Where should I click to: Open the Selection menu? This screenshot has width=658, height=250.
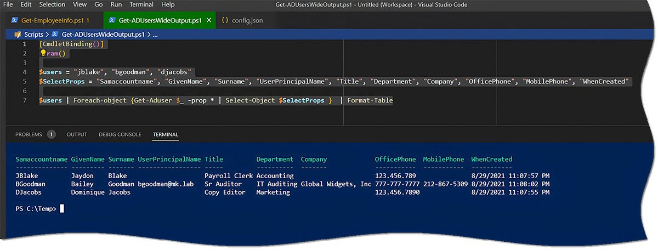[52, 4]
